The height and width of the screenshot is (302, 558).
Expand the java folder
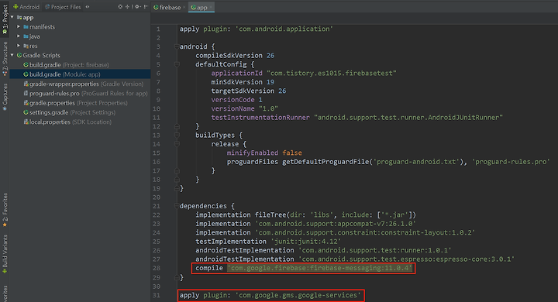pyautogui.click(x=19, y=36)
